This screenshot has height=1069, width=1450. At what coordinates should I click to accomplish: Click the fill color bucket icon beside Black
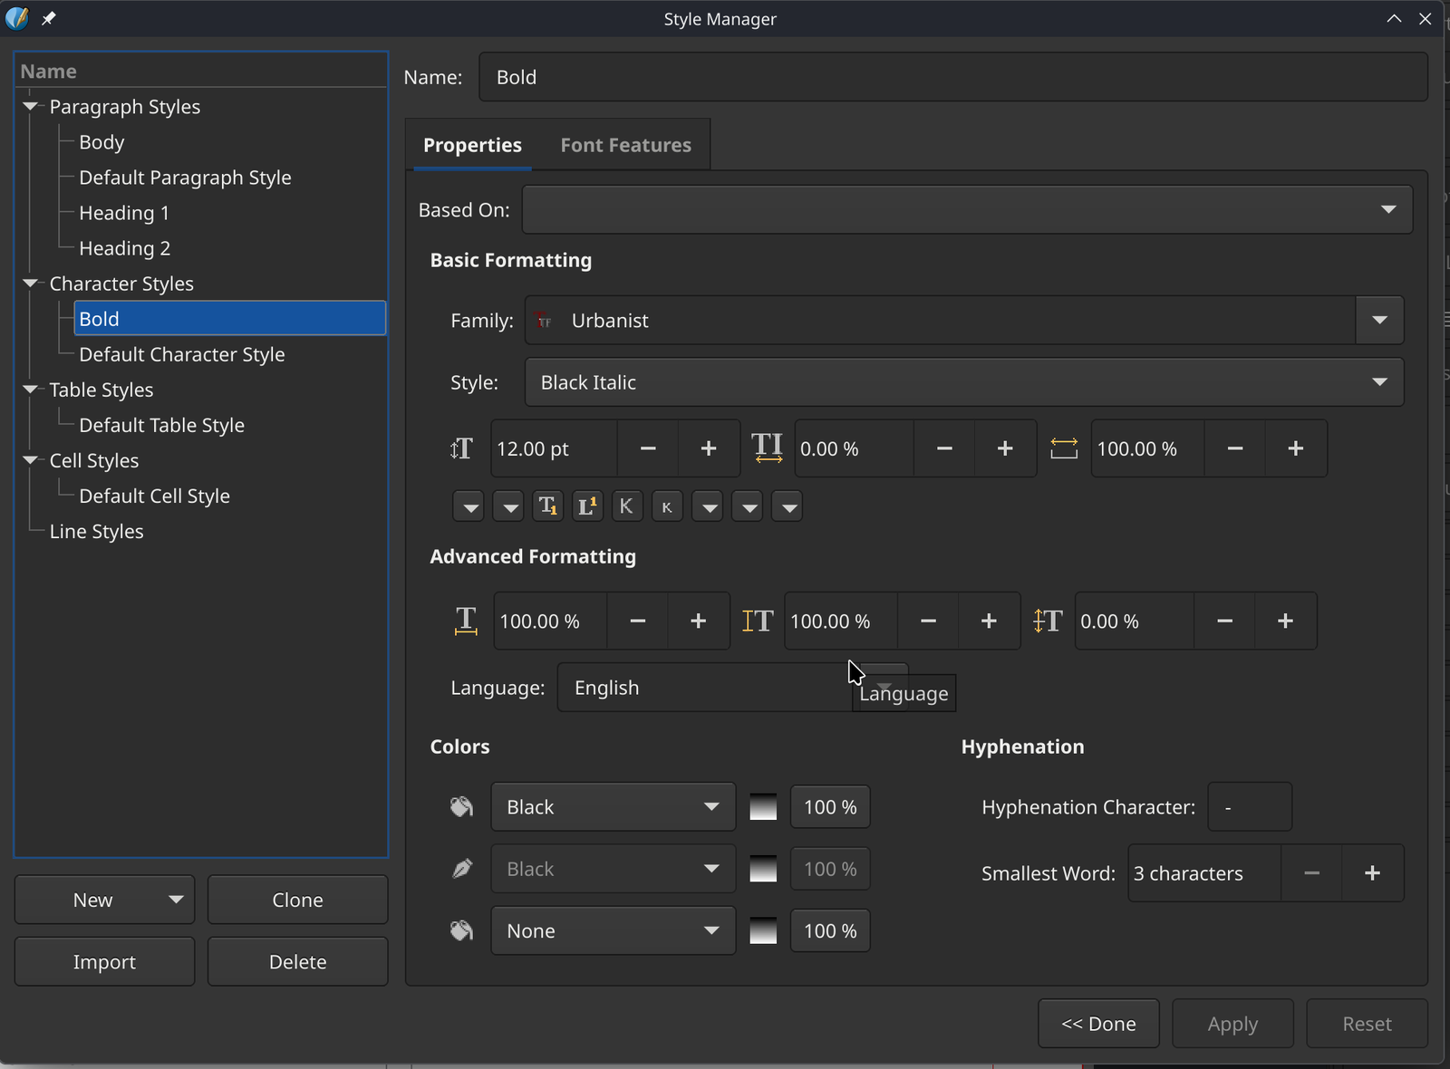click(x=462, y=807)
